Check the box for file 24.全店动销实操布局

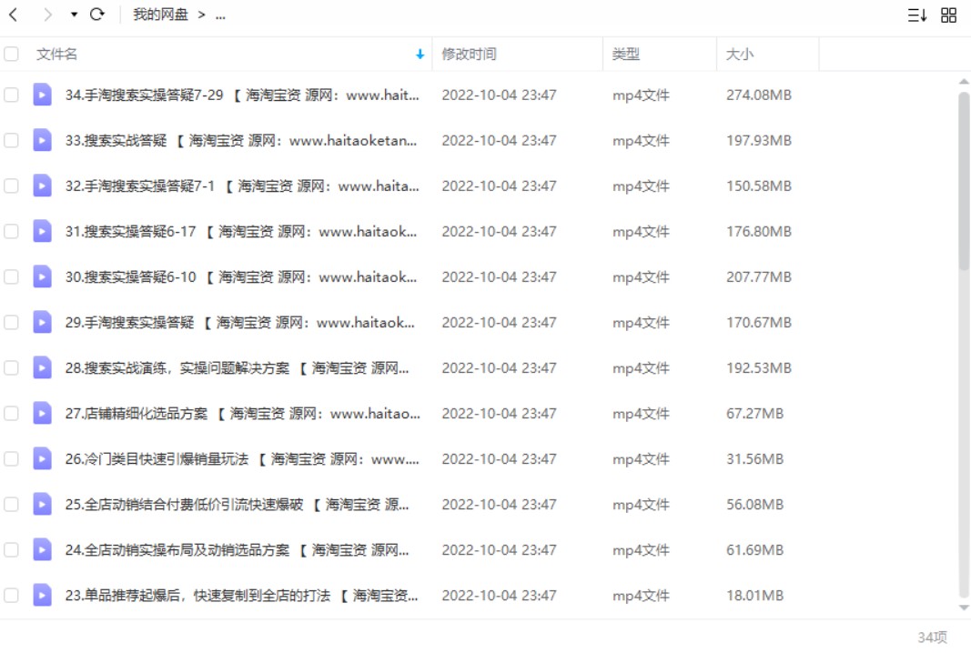[x=11, y=549]
